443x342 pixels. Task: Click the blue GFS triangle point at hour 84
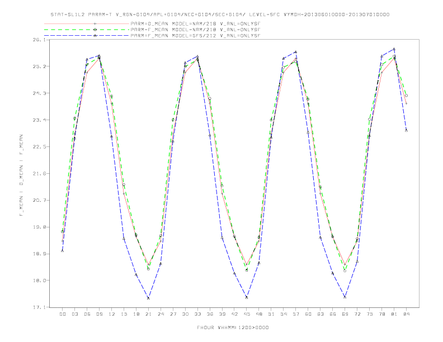[406, 130]
